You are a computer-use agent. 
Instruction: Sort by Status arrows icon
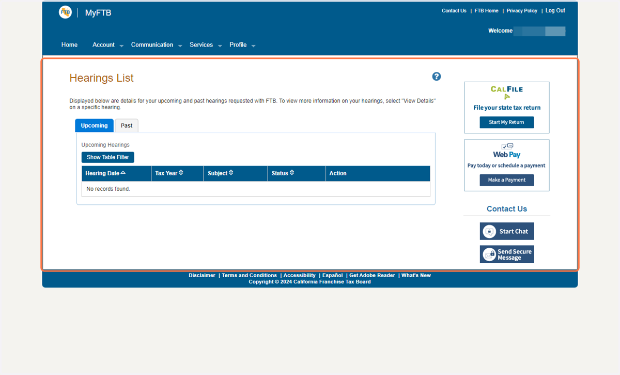click(x=292, y=173)
